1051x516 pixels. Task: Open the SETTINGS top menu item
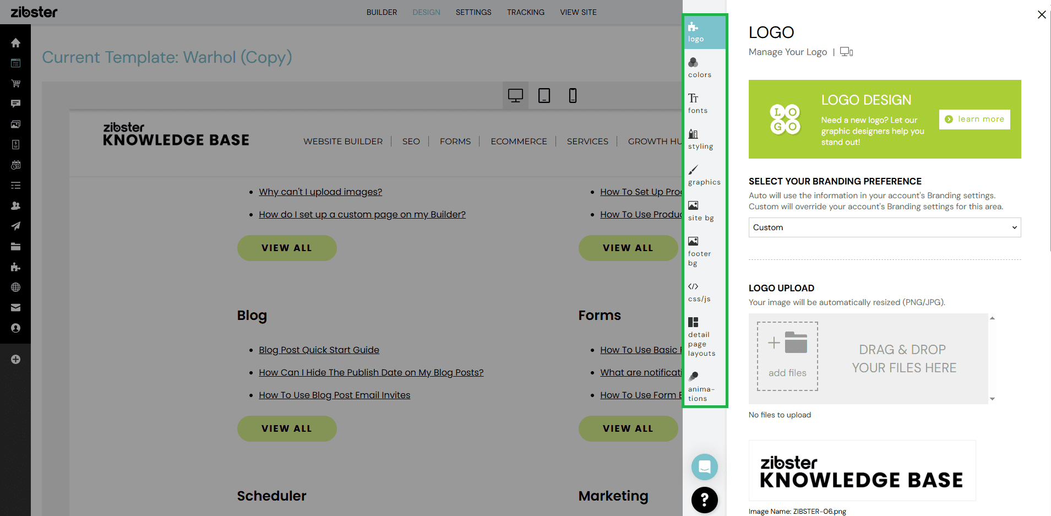[473, 12]
